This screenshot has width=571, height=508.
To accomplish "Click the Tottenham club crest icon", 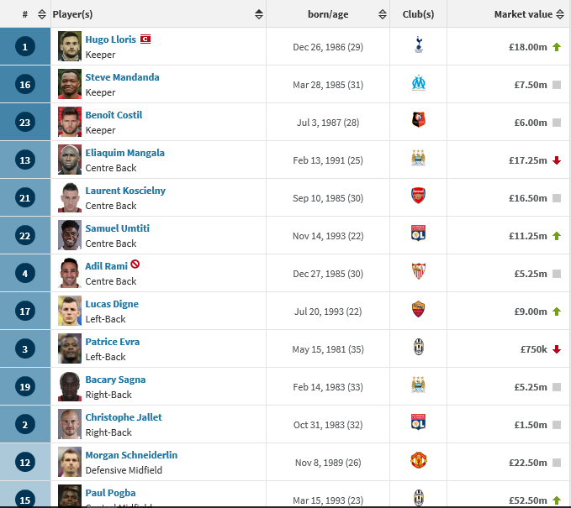I will tap(419, 45).
